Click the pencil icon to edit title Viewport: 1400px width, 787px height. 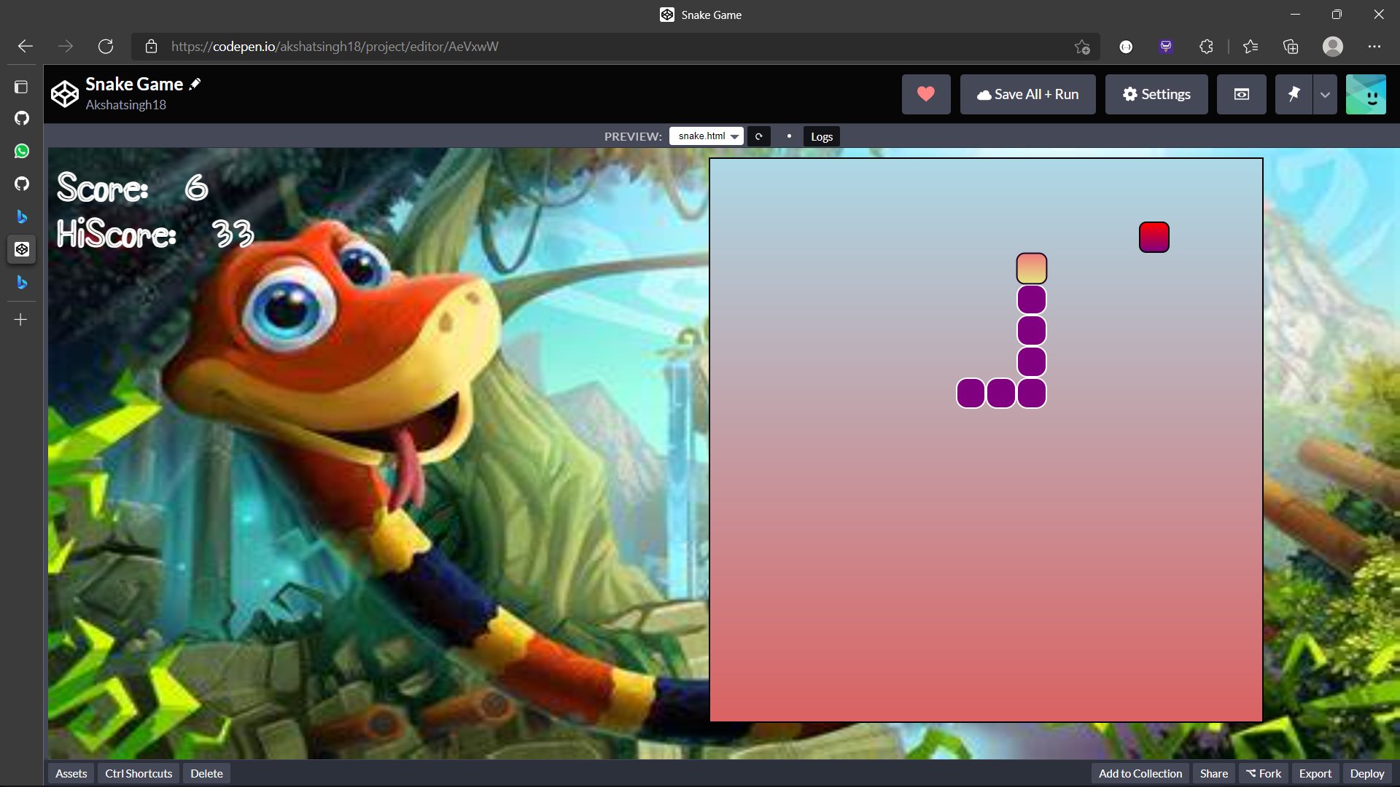(195, 85)
